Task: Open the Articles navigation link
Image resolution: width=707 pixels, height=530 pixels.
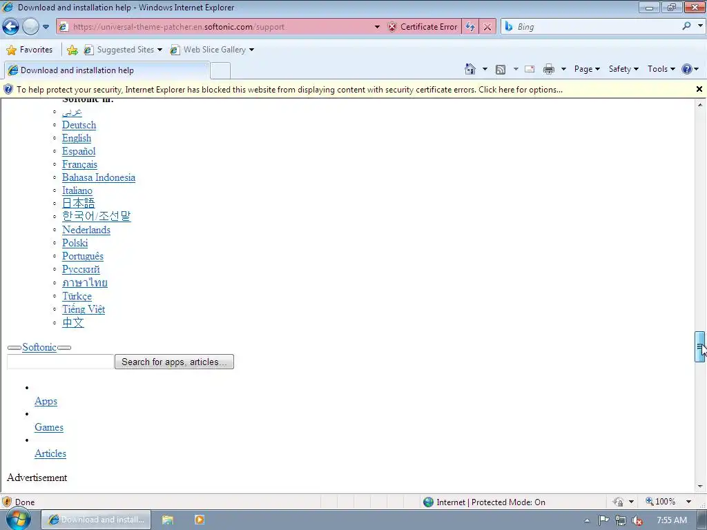Action: pos(50,453)
